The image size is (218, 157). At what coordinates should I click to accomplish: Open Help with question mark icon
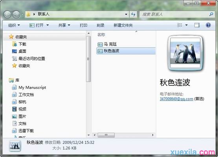pos(208,25)
